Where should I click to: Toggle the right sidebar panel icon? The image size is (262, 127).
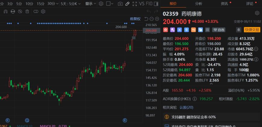156,4
